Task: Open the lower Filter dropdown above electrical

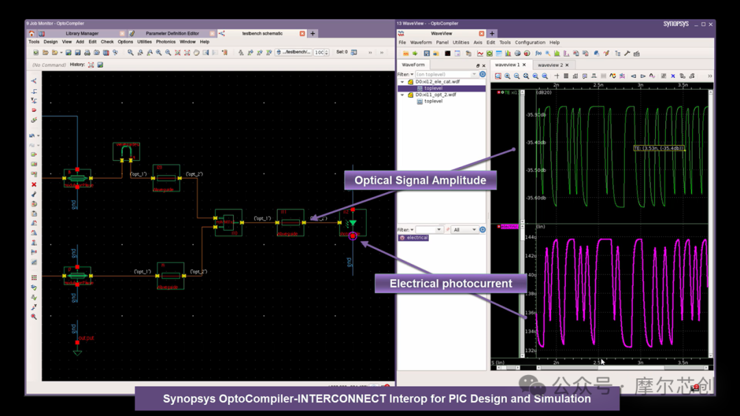Action: [406, 229]
